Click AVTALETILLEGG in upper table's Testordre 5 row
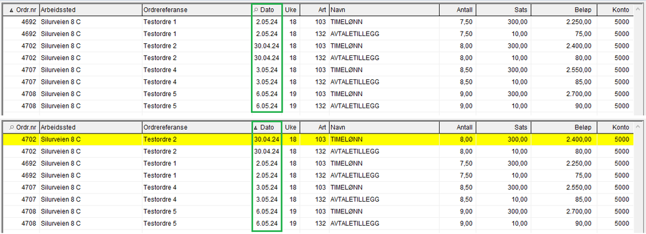 pos(355,106)
